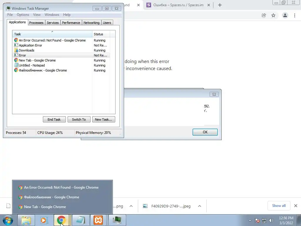
Task: Click the New Task... button
Action: pos(103,119)
